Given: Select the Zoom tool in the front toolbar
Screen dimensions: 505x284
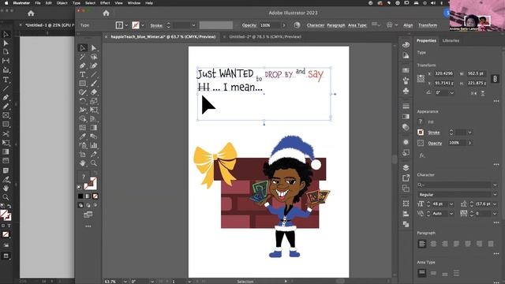Looking at the screenshot, I should (x=94, y=163).
